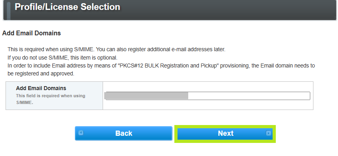The height and width of the screenshot is (156, 338).
Task: Click the striped grip on header bar
Action: [x=8, y=10]
